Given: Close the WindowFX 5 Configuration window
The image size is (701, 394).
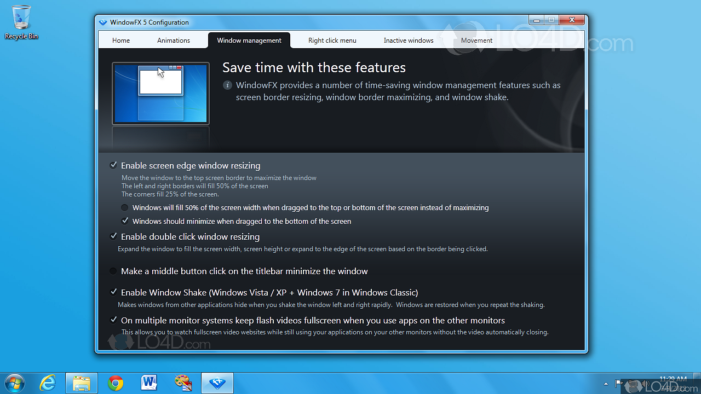Looking at the screenshot, I should point(571,20).
